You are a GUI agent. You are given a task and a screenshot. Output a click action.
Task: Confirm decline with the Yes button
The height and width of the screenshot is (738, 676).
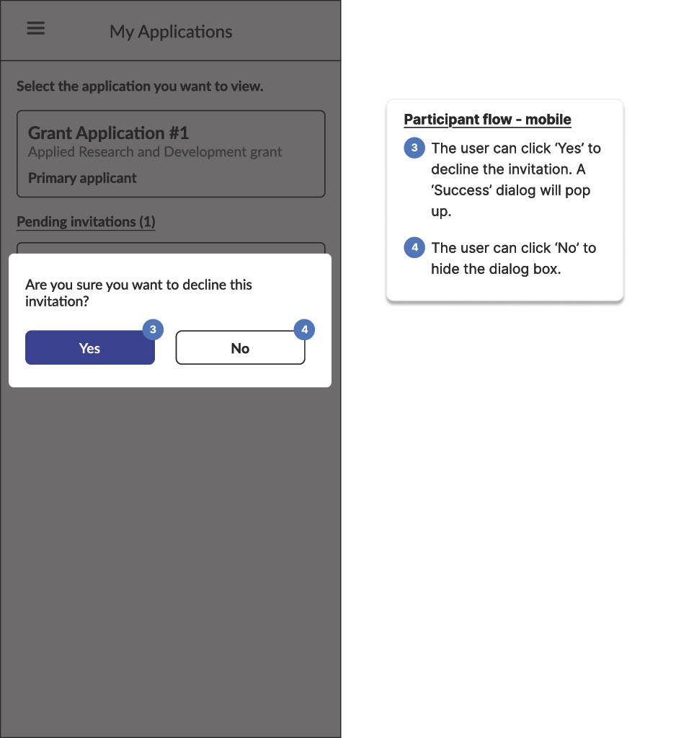pyautogui.click(x=89, y=348)
